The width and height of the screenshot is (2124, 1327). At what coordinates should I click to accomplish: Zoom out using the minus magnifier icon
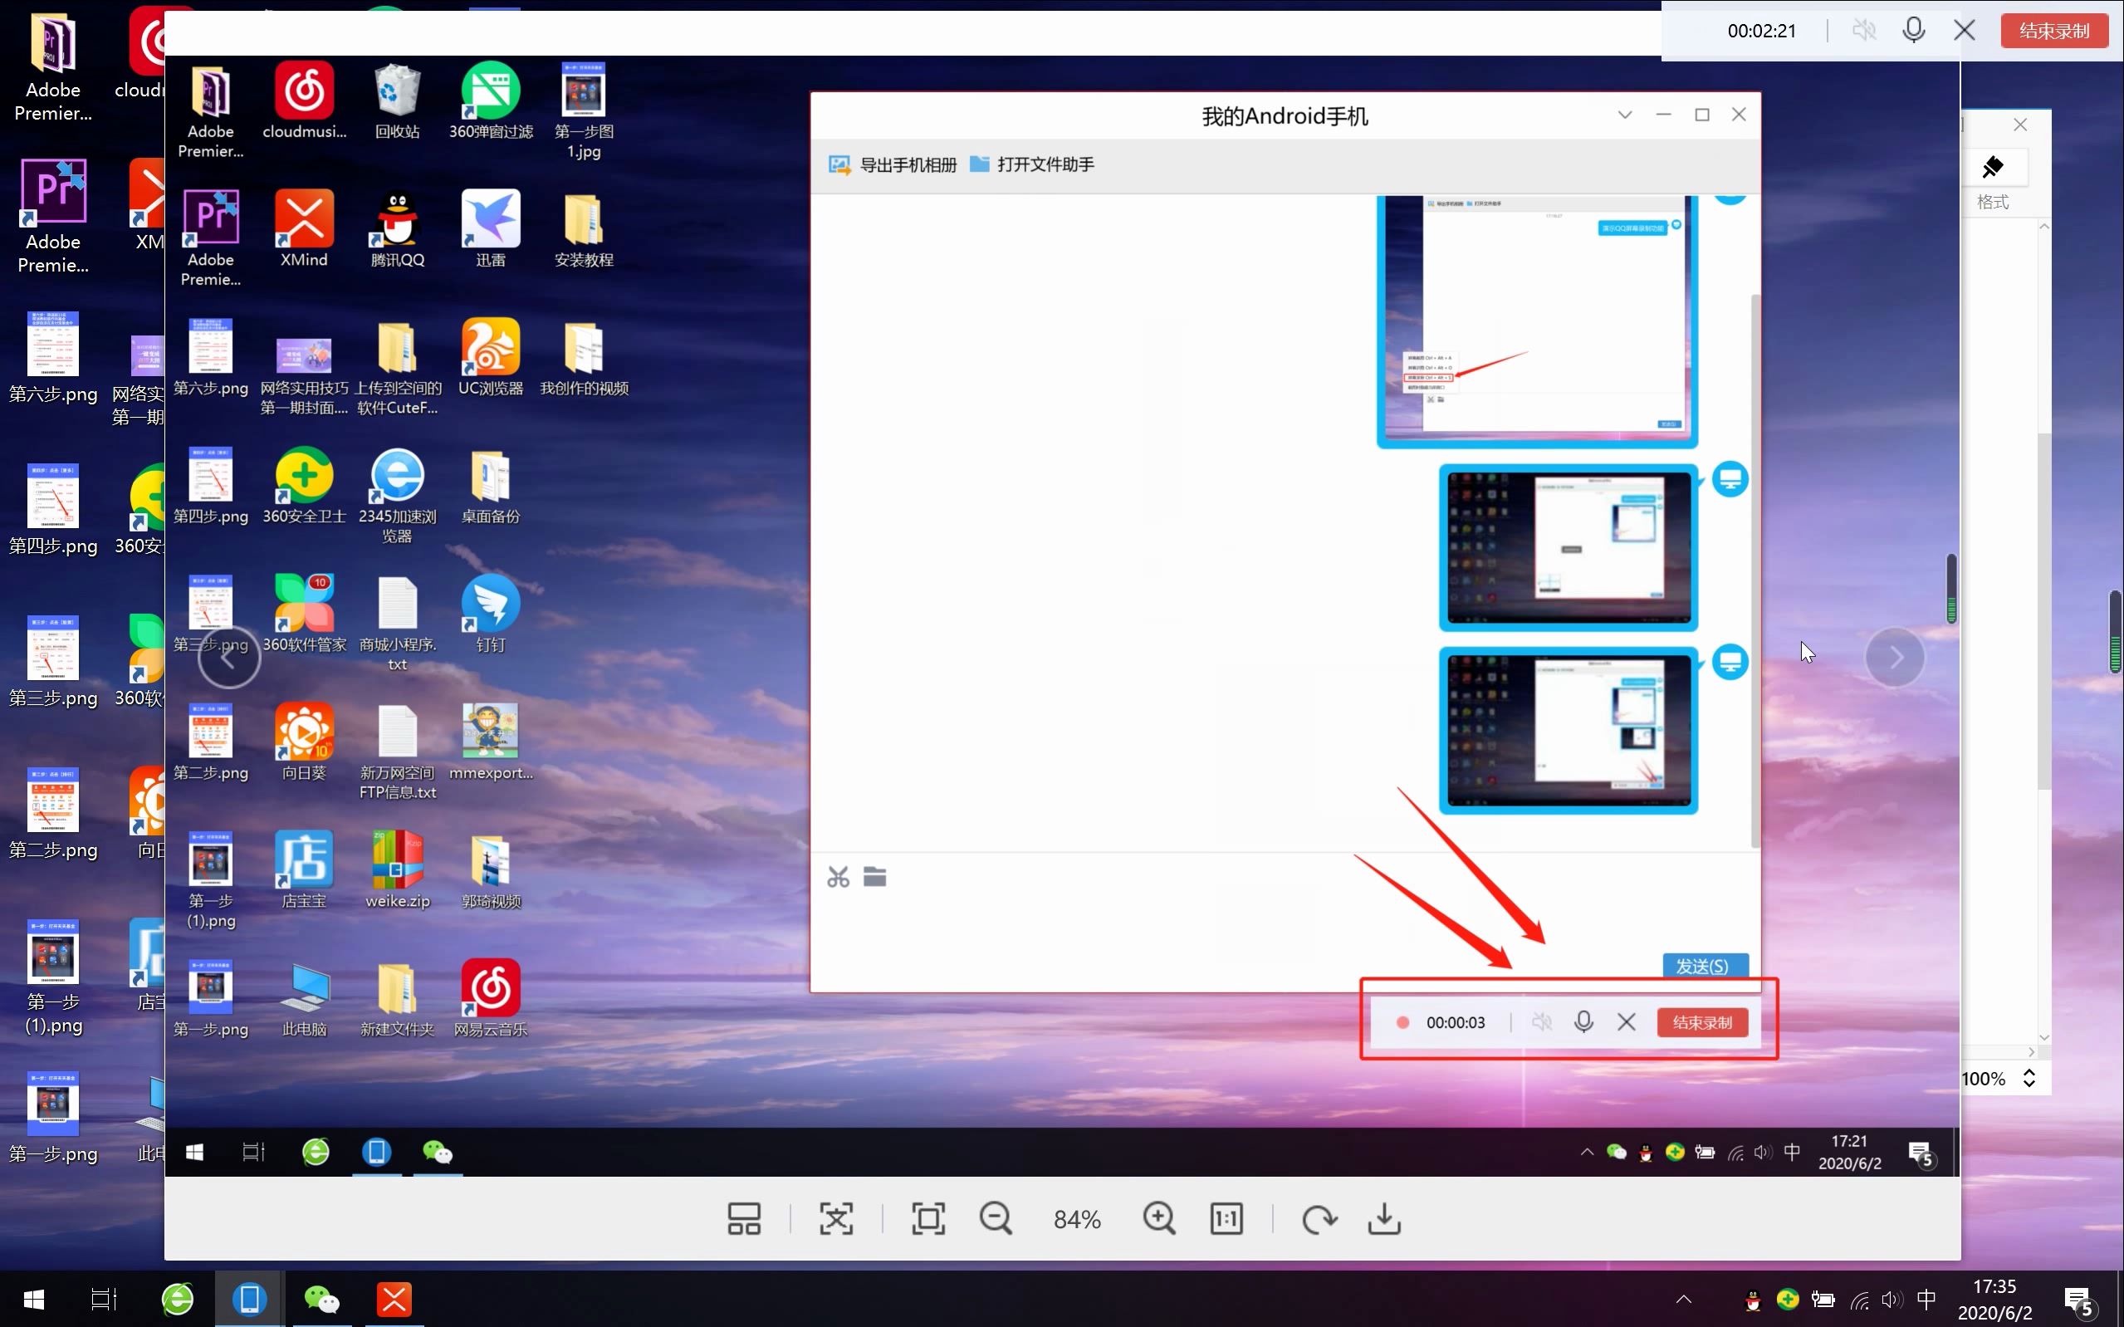point(996,1218)
